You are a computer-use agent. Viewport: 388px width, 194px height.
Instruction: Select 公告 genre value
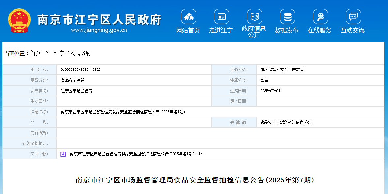click(x=264, y=80)
